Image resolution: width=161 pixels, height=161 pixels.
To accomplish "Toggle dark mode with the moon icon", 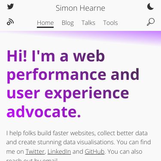I will 151,6.
